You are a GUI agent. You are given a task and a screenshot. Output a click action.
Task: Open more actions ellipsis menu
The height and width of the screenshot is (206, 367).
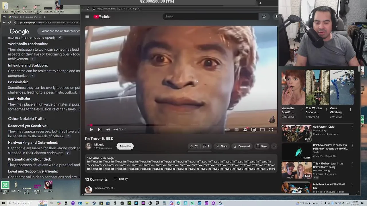[274, 146]
